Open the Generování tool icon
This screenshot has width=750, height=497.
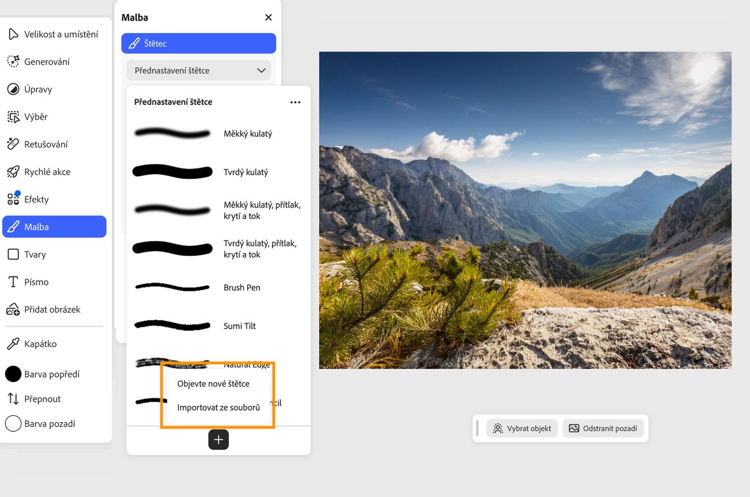13,62
